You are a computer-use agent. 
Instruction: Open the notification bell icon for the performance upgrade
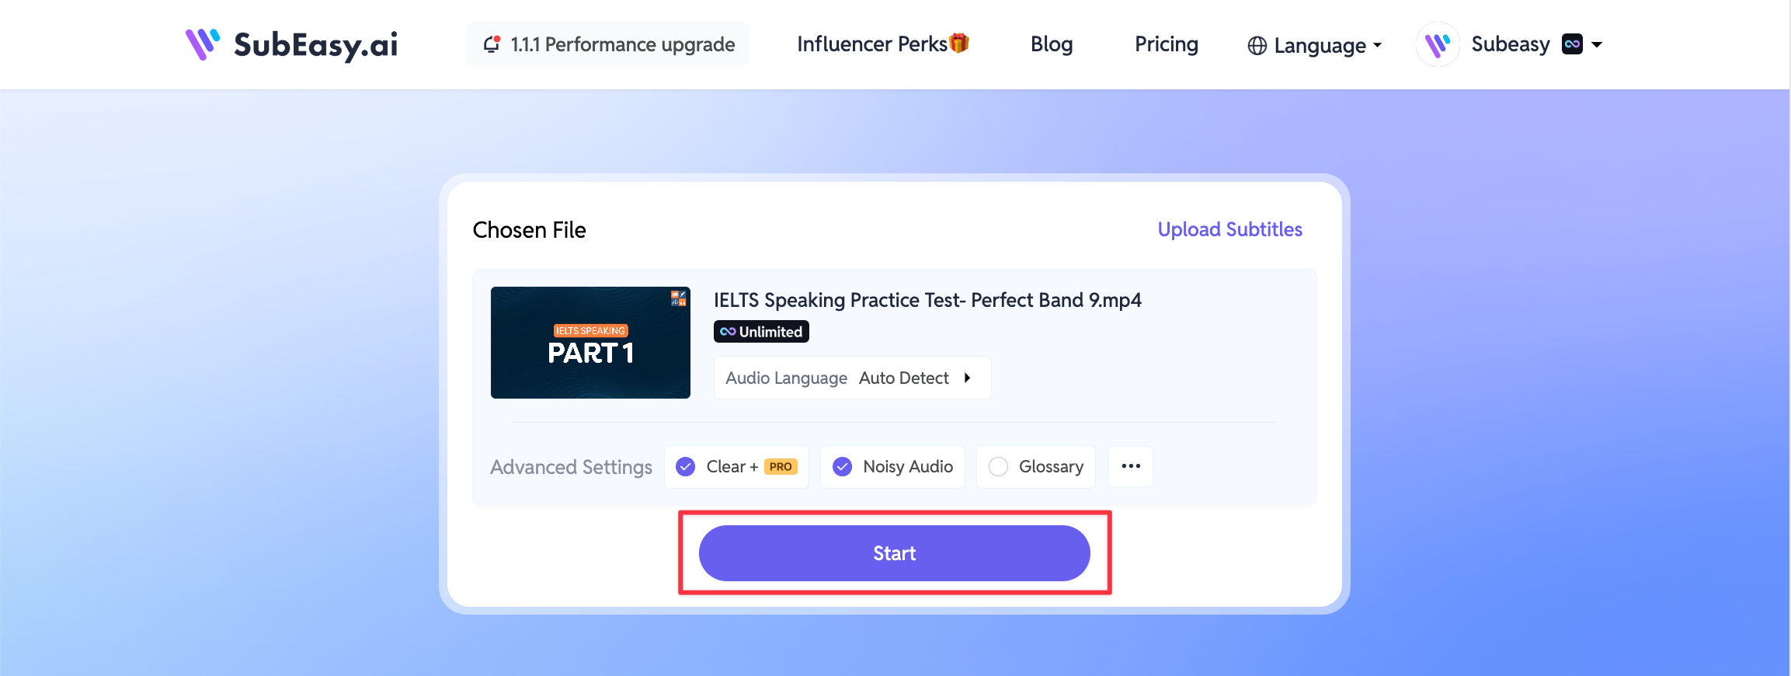pyautogui.click(x=492, y=44)
